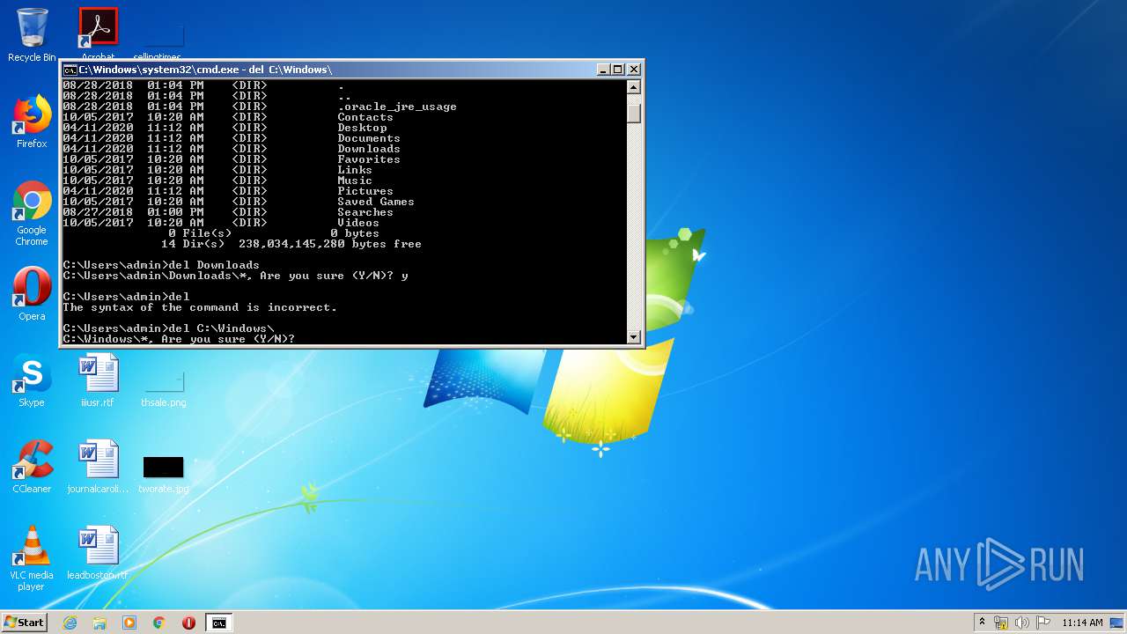Click 'Videos' directory entry

tap(358, 223)
